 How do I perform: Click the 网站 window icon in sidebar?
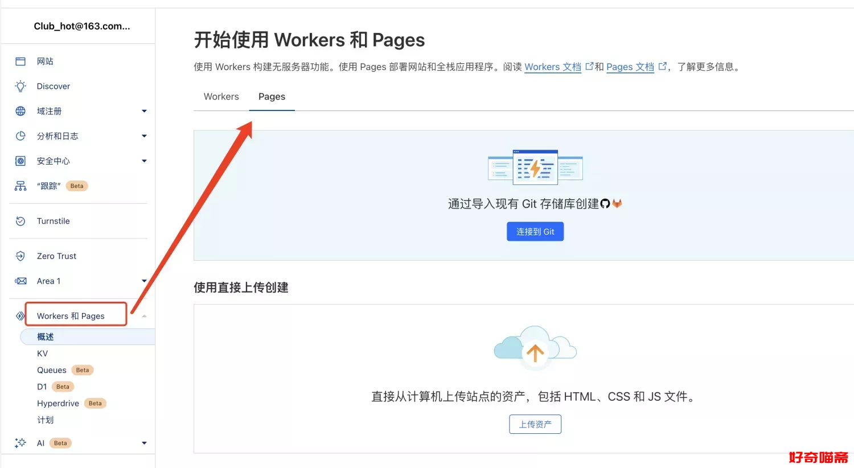point(20,61)
